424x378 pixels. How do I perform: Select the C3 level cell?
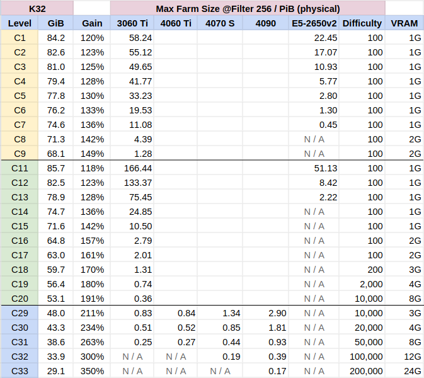click(x=20, y=67)
